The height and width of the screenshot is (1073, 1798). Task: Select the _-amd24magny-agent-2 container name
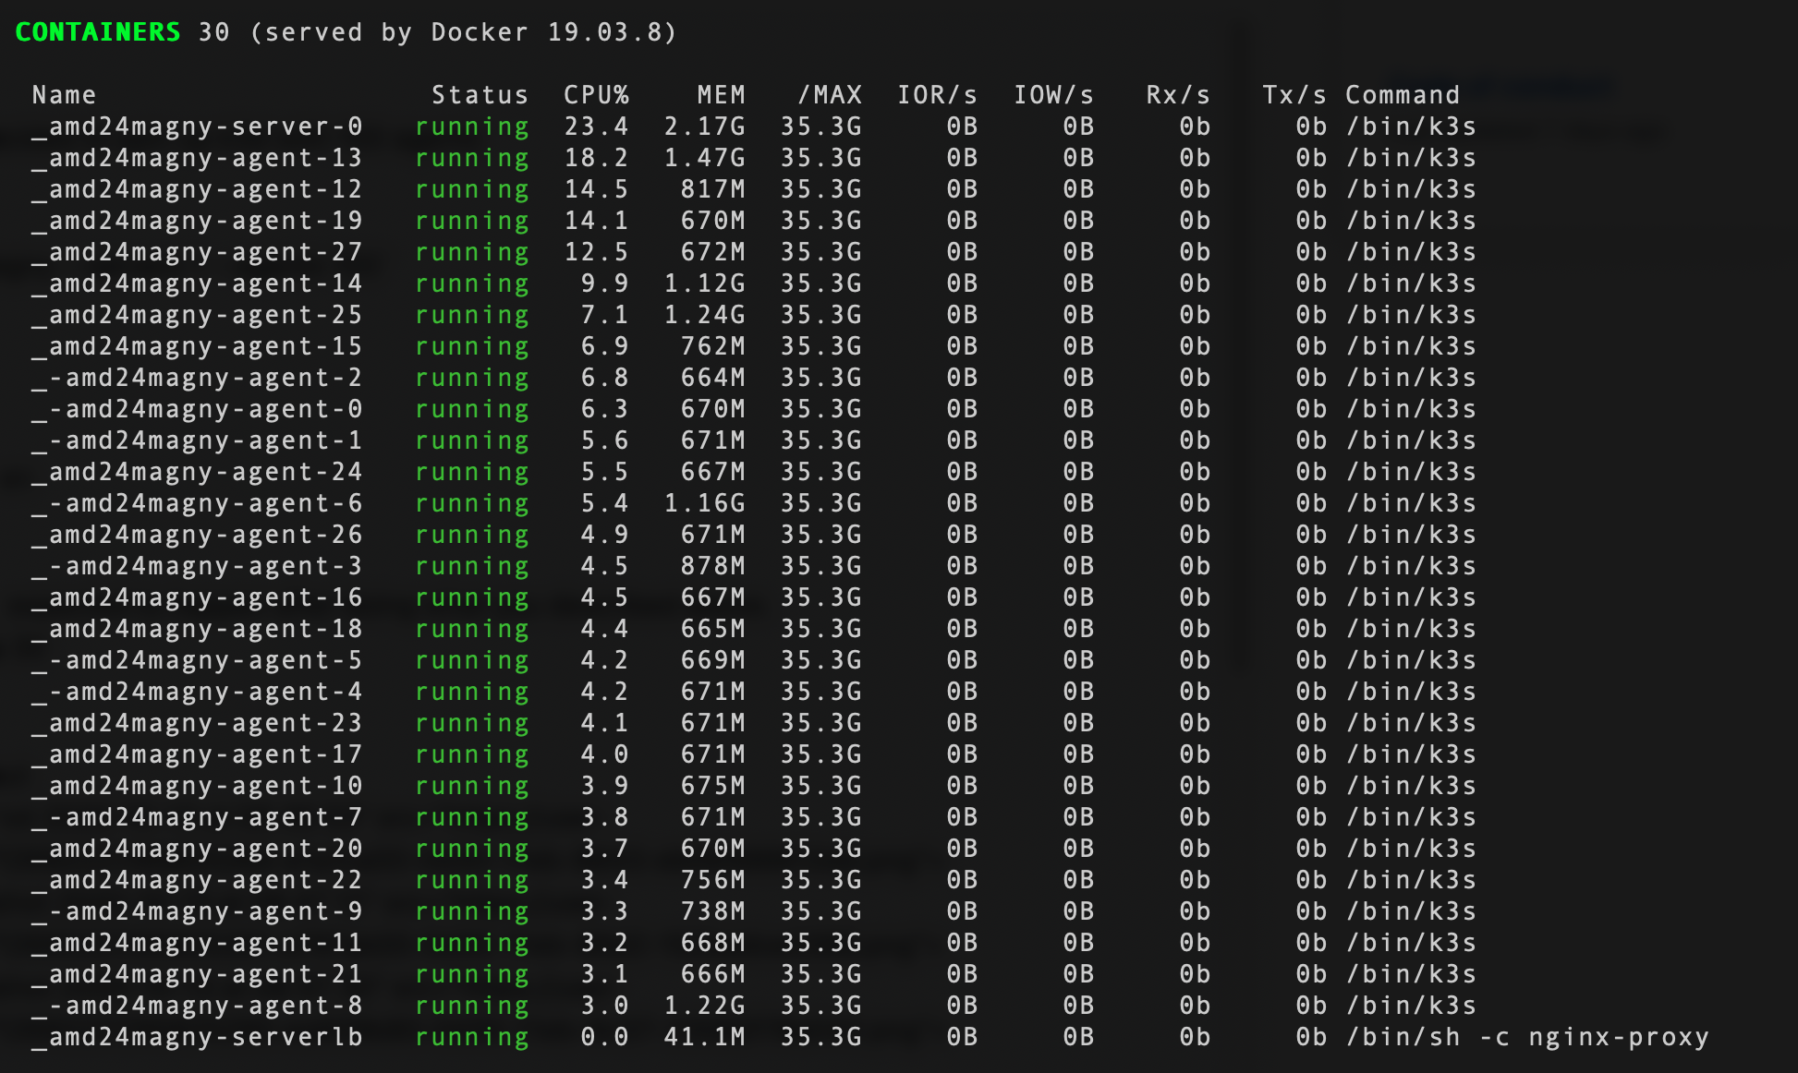(x=198, y=378)
